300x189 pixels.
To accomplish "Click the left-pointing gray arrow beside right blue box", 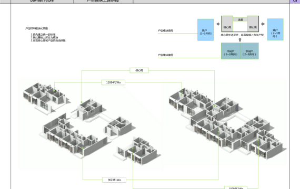I will [263, 24].
